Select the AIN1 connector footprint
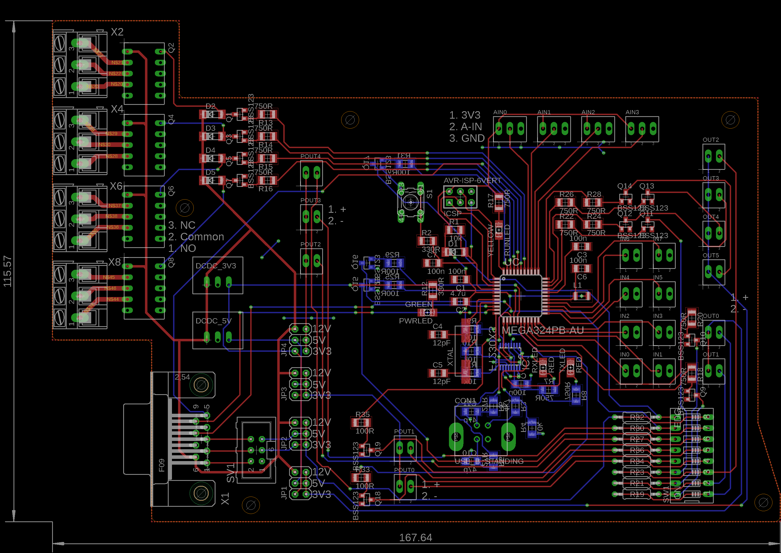This screenshot has height=553, width=781. pyautogui.click(x=554, y=129)
